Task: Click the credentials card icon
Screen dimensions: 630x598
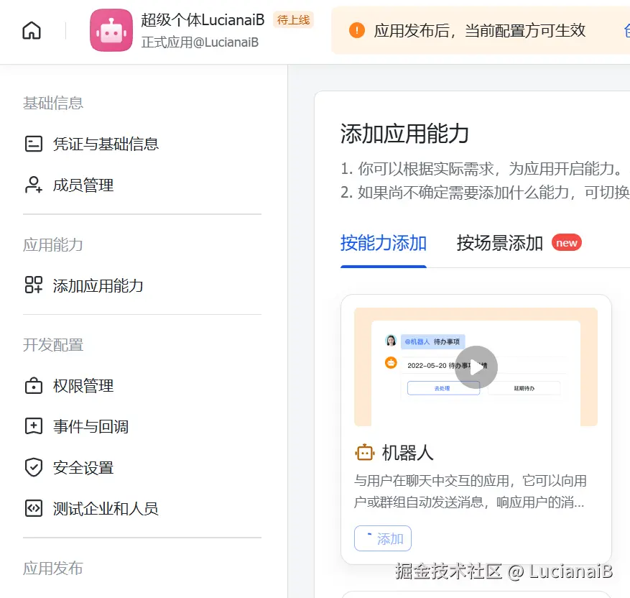Action: (x=34, y=144)
